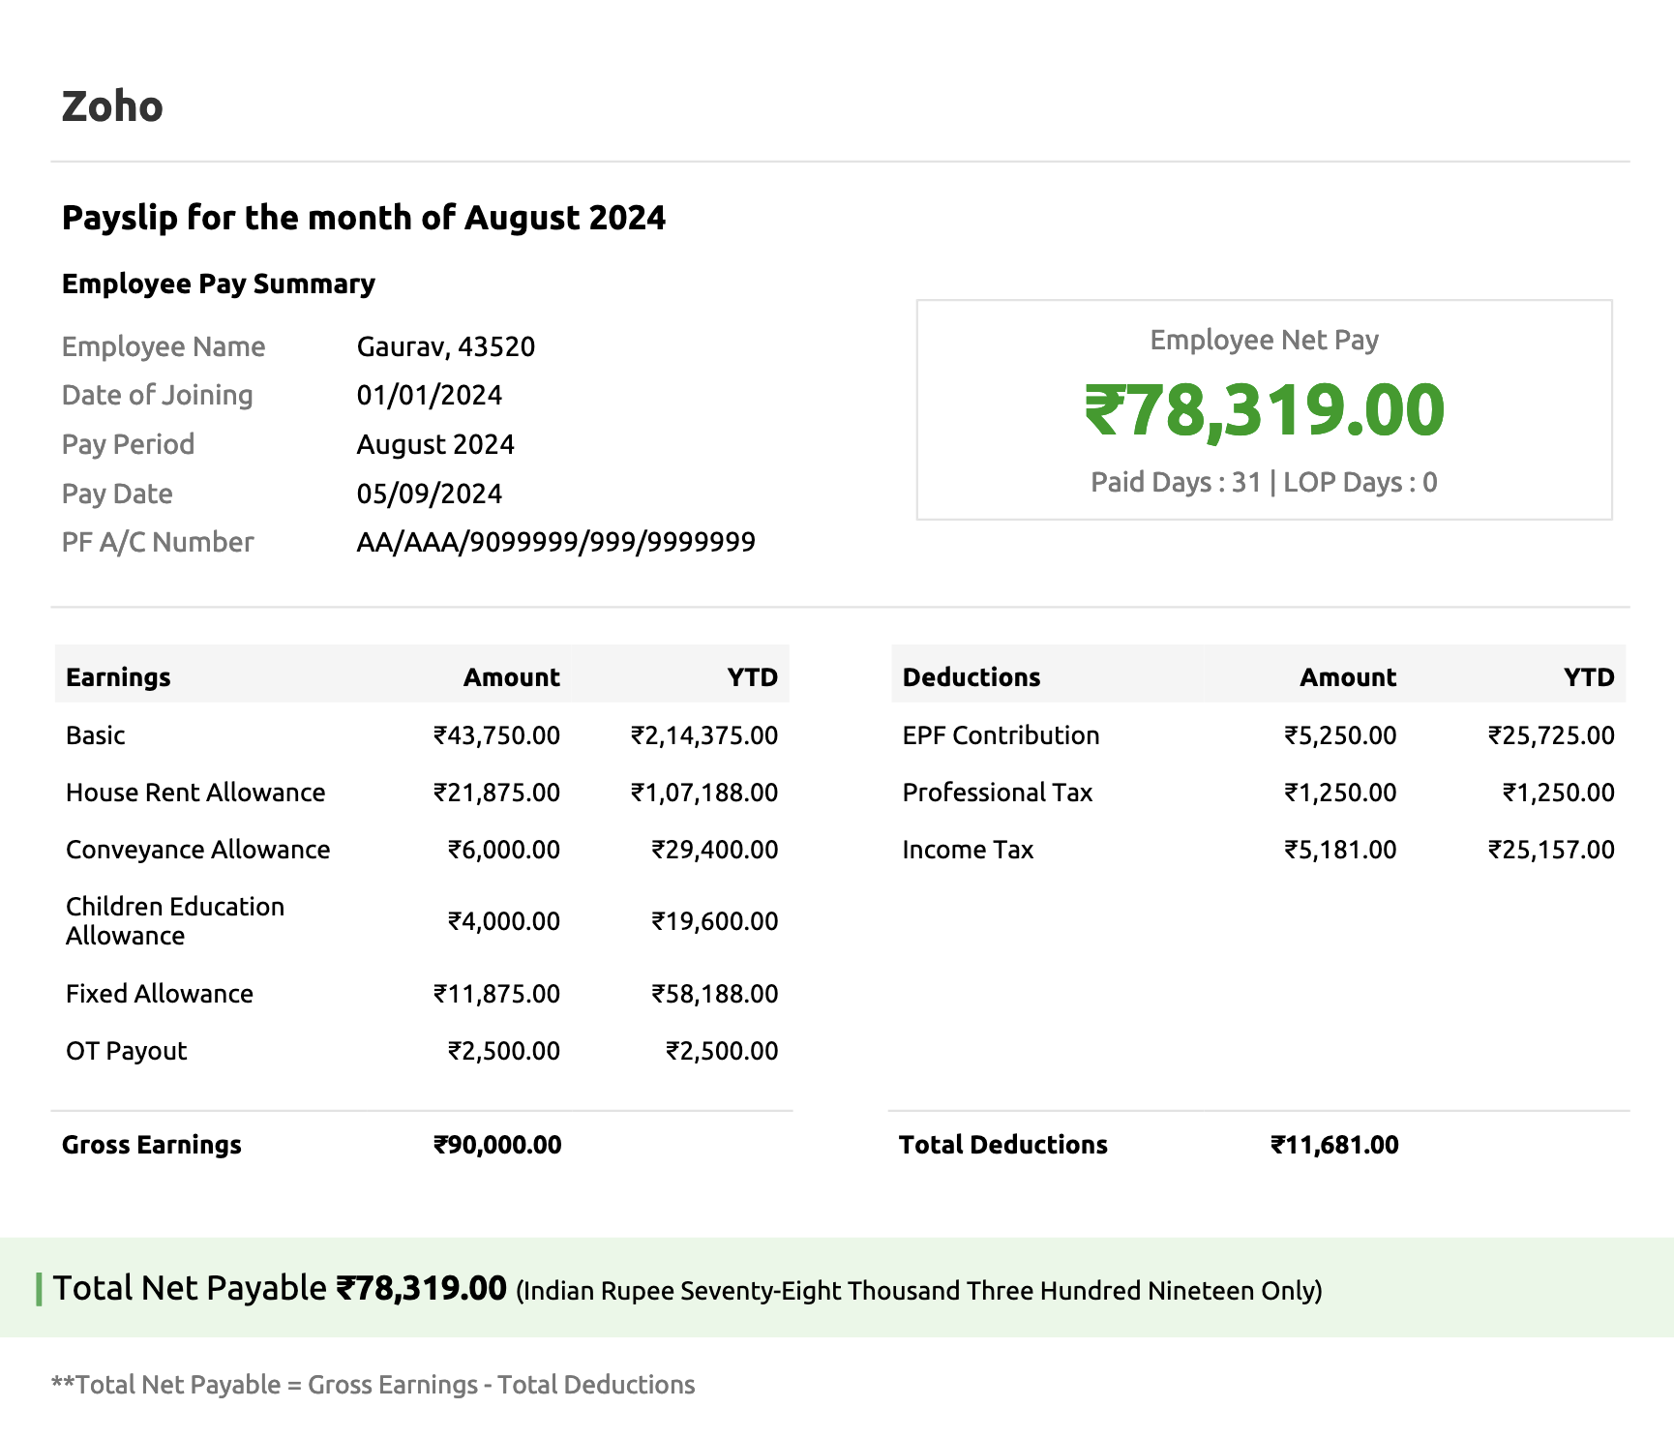Click the Deductions column header
This screenshot has height=1438, width=1674.
[x=972, y=677]
